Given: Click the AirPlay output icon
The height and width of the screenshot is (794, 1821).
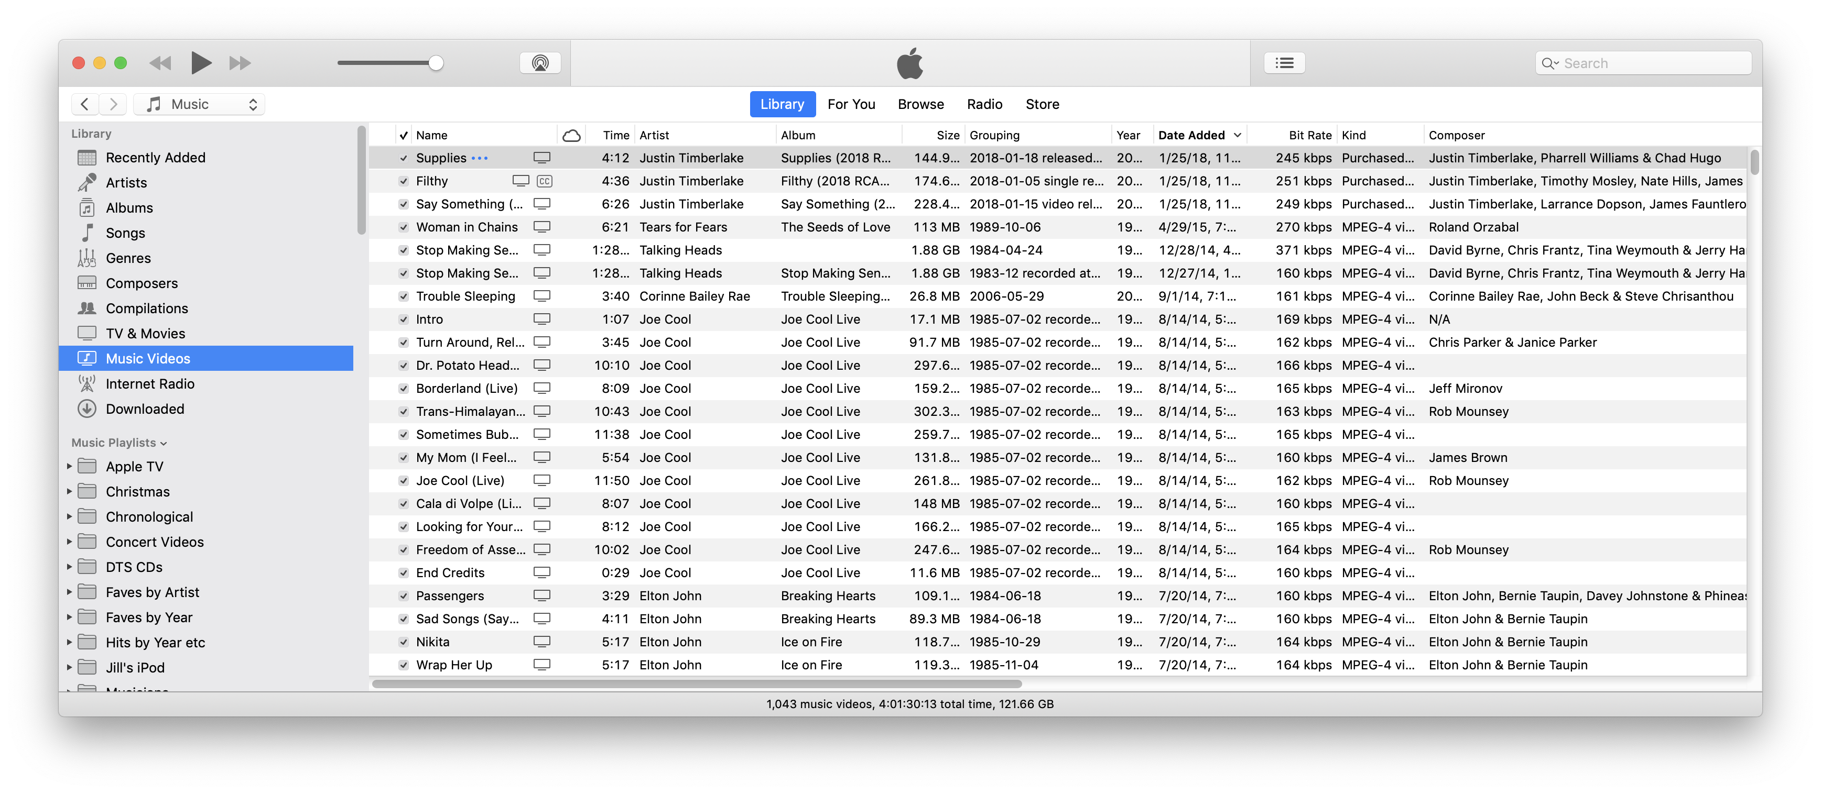Looking at the screenshot, I should (x=540, y=63).
